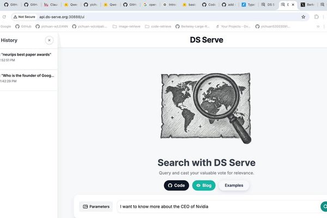This screenshot has width=327, height=218.
Task: Switch to the "yich" GitHub tab
Action: 90,4
